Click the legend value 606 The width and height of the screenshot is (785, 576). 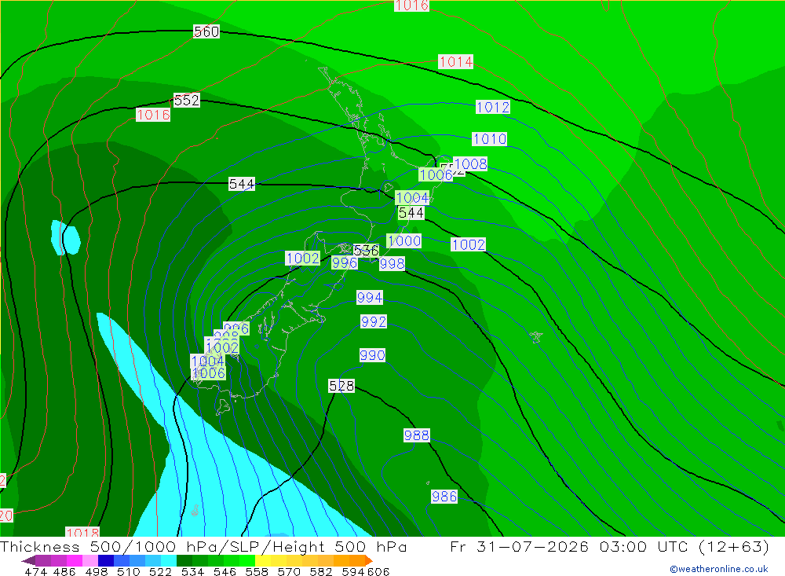tap(378, 571)
